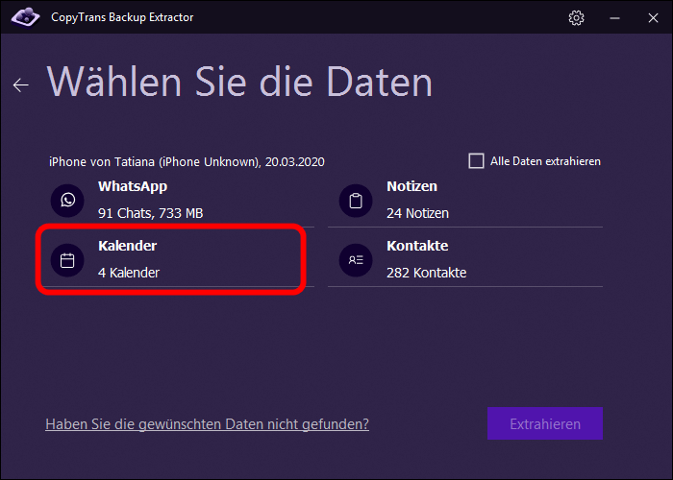The width and height of the screenshot is (673, 480).
Task: Click the Wählen Sie die Daten heading
Action: pos(239,83)
